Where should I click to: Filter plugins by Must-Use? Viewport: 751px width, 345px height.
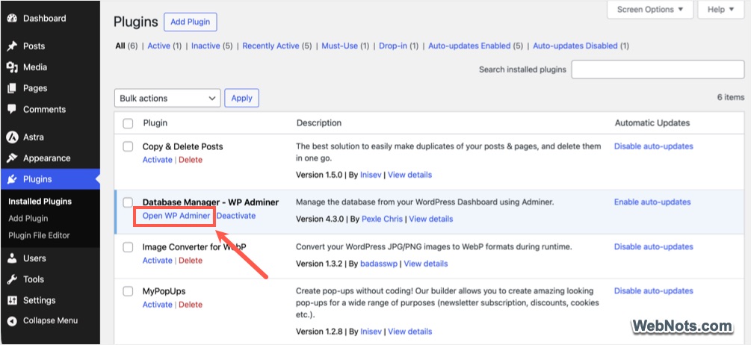click(x=339, y=46)
